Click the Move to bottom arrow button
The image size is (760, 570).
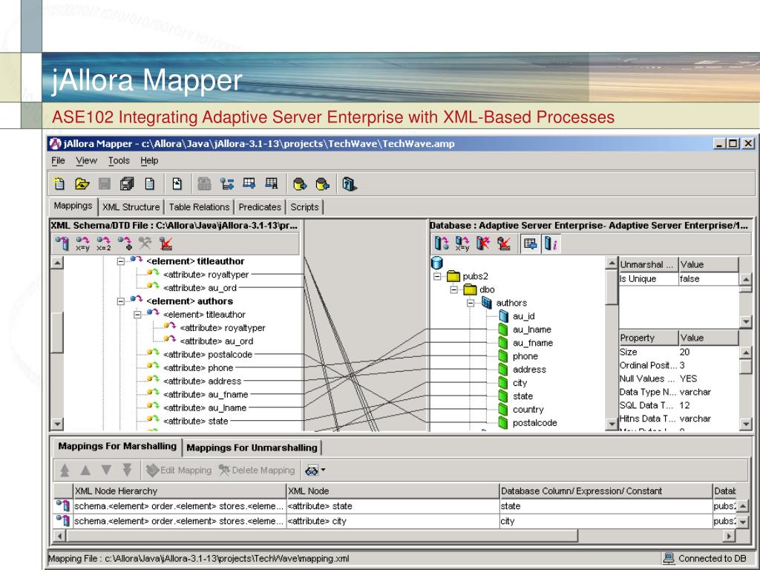point(127,470)
